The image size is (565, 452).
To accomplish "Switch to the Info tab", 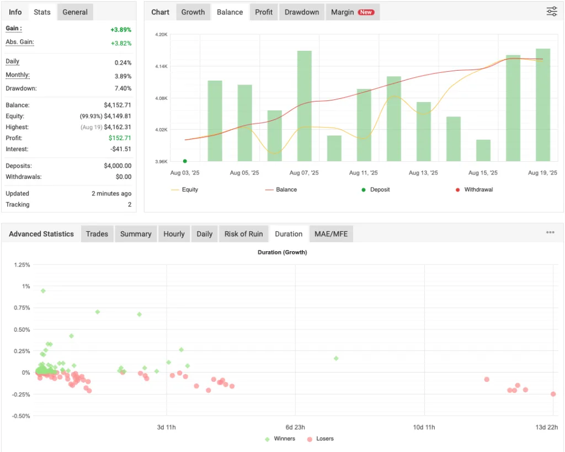I will click(x=14, y=11).
